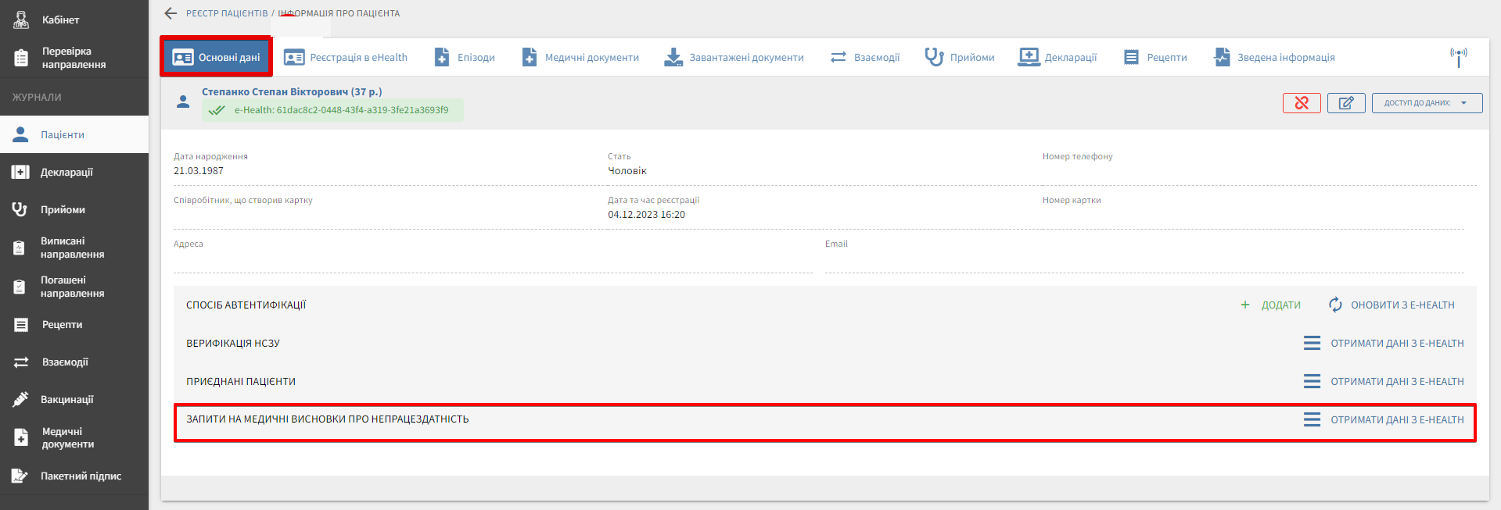Click the back arrow icon in breadcrumb
The height and width of the screenshot is (510, 1501).
click(x=171, y=13)
